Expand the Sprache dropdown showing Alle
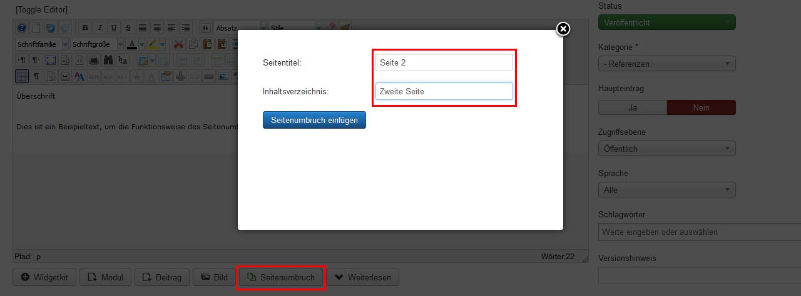Image resolution: width=801 pixels, height=296 pixels. tap(666, 190)
